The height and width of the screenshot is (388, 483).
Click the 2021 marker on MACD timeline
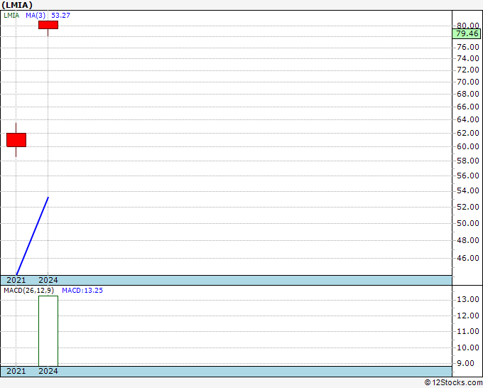(16, 371)
